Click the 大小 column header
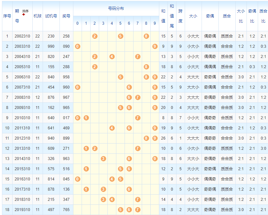This screenshot has height=215, width=268. click(193, 16)
